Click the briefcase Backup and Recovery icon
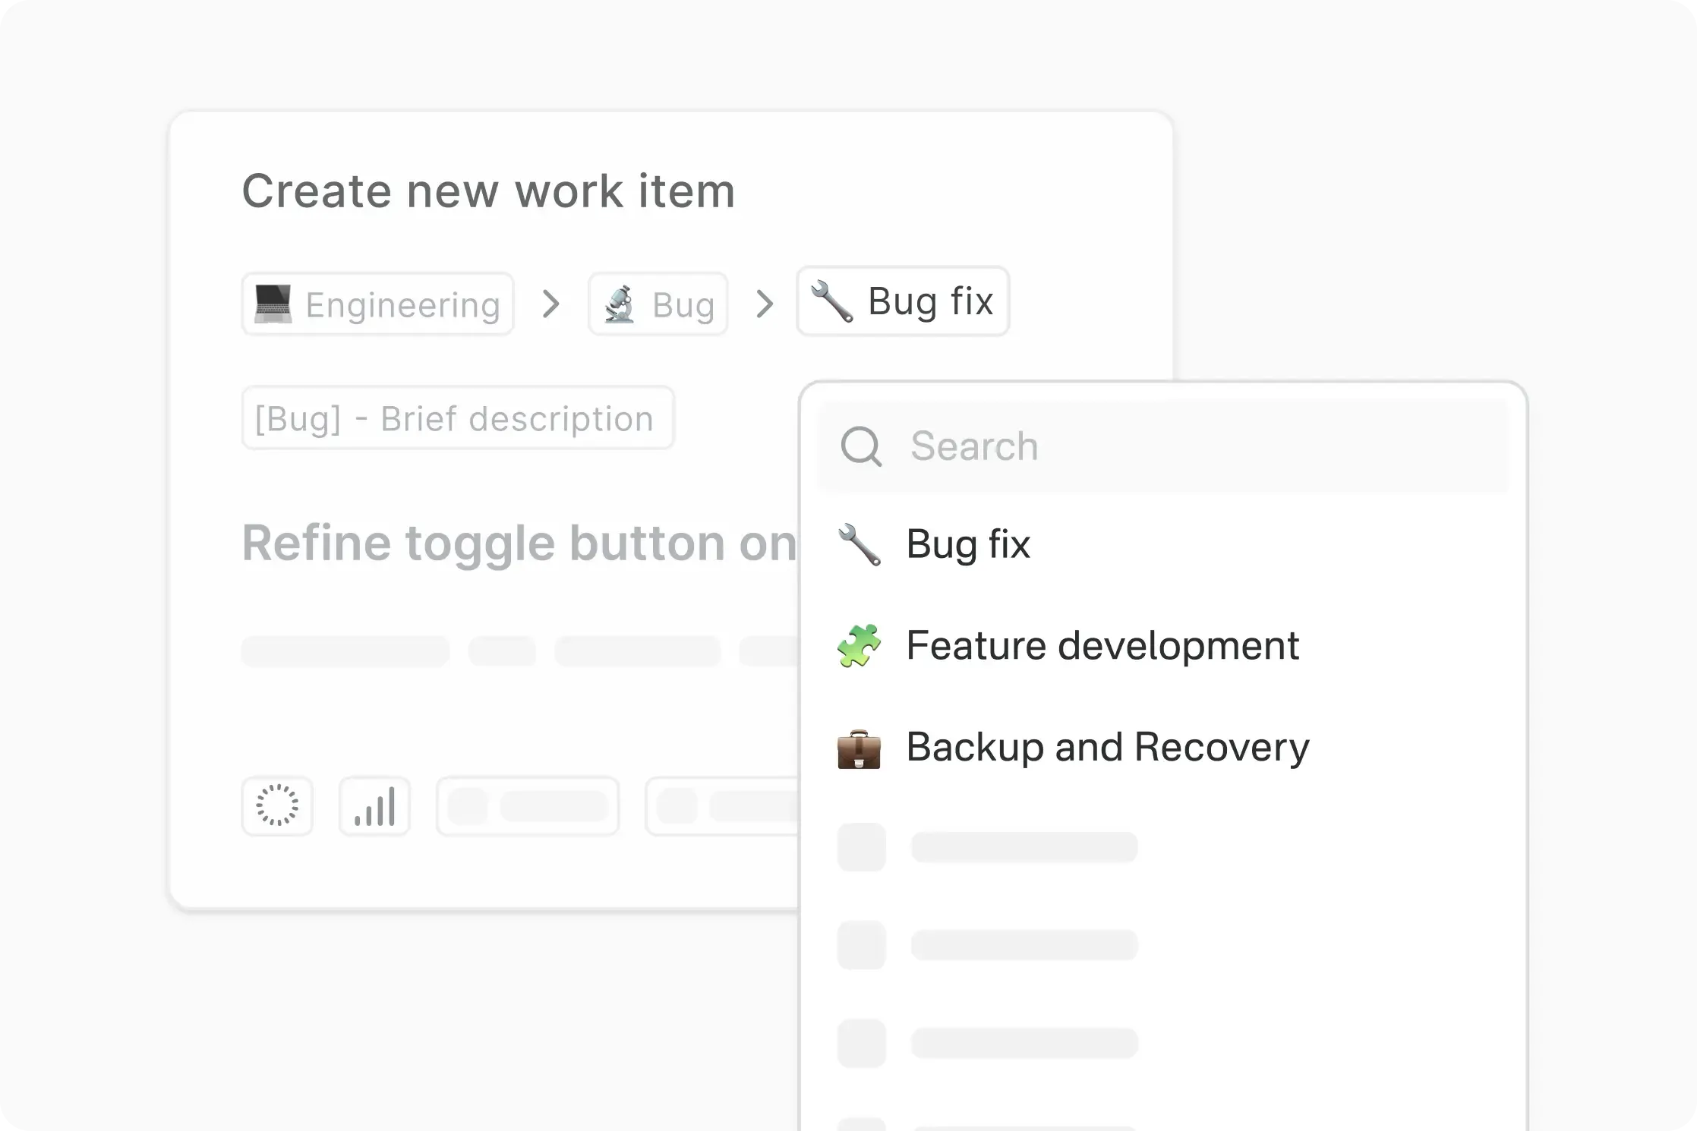1697x1131 pixels. coord(859,747)
